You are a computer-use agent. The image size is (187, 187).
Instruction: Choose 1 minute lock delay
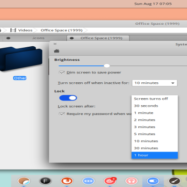tap(155, 113)
